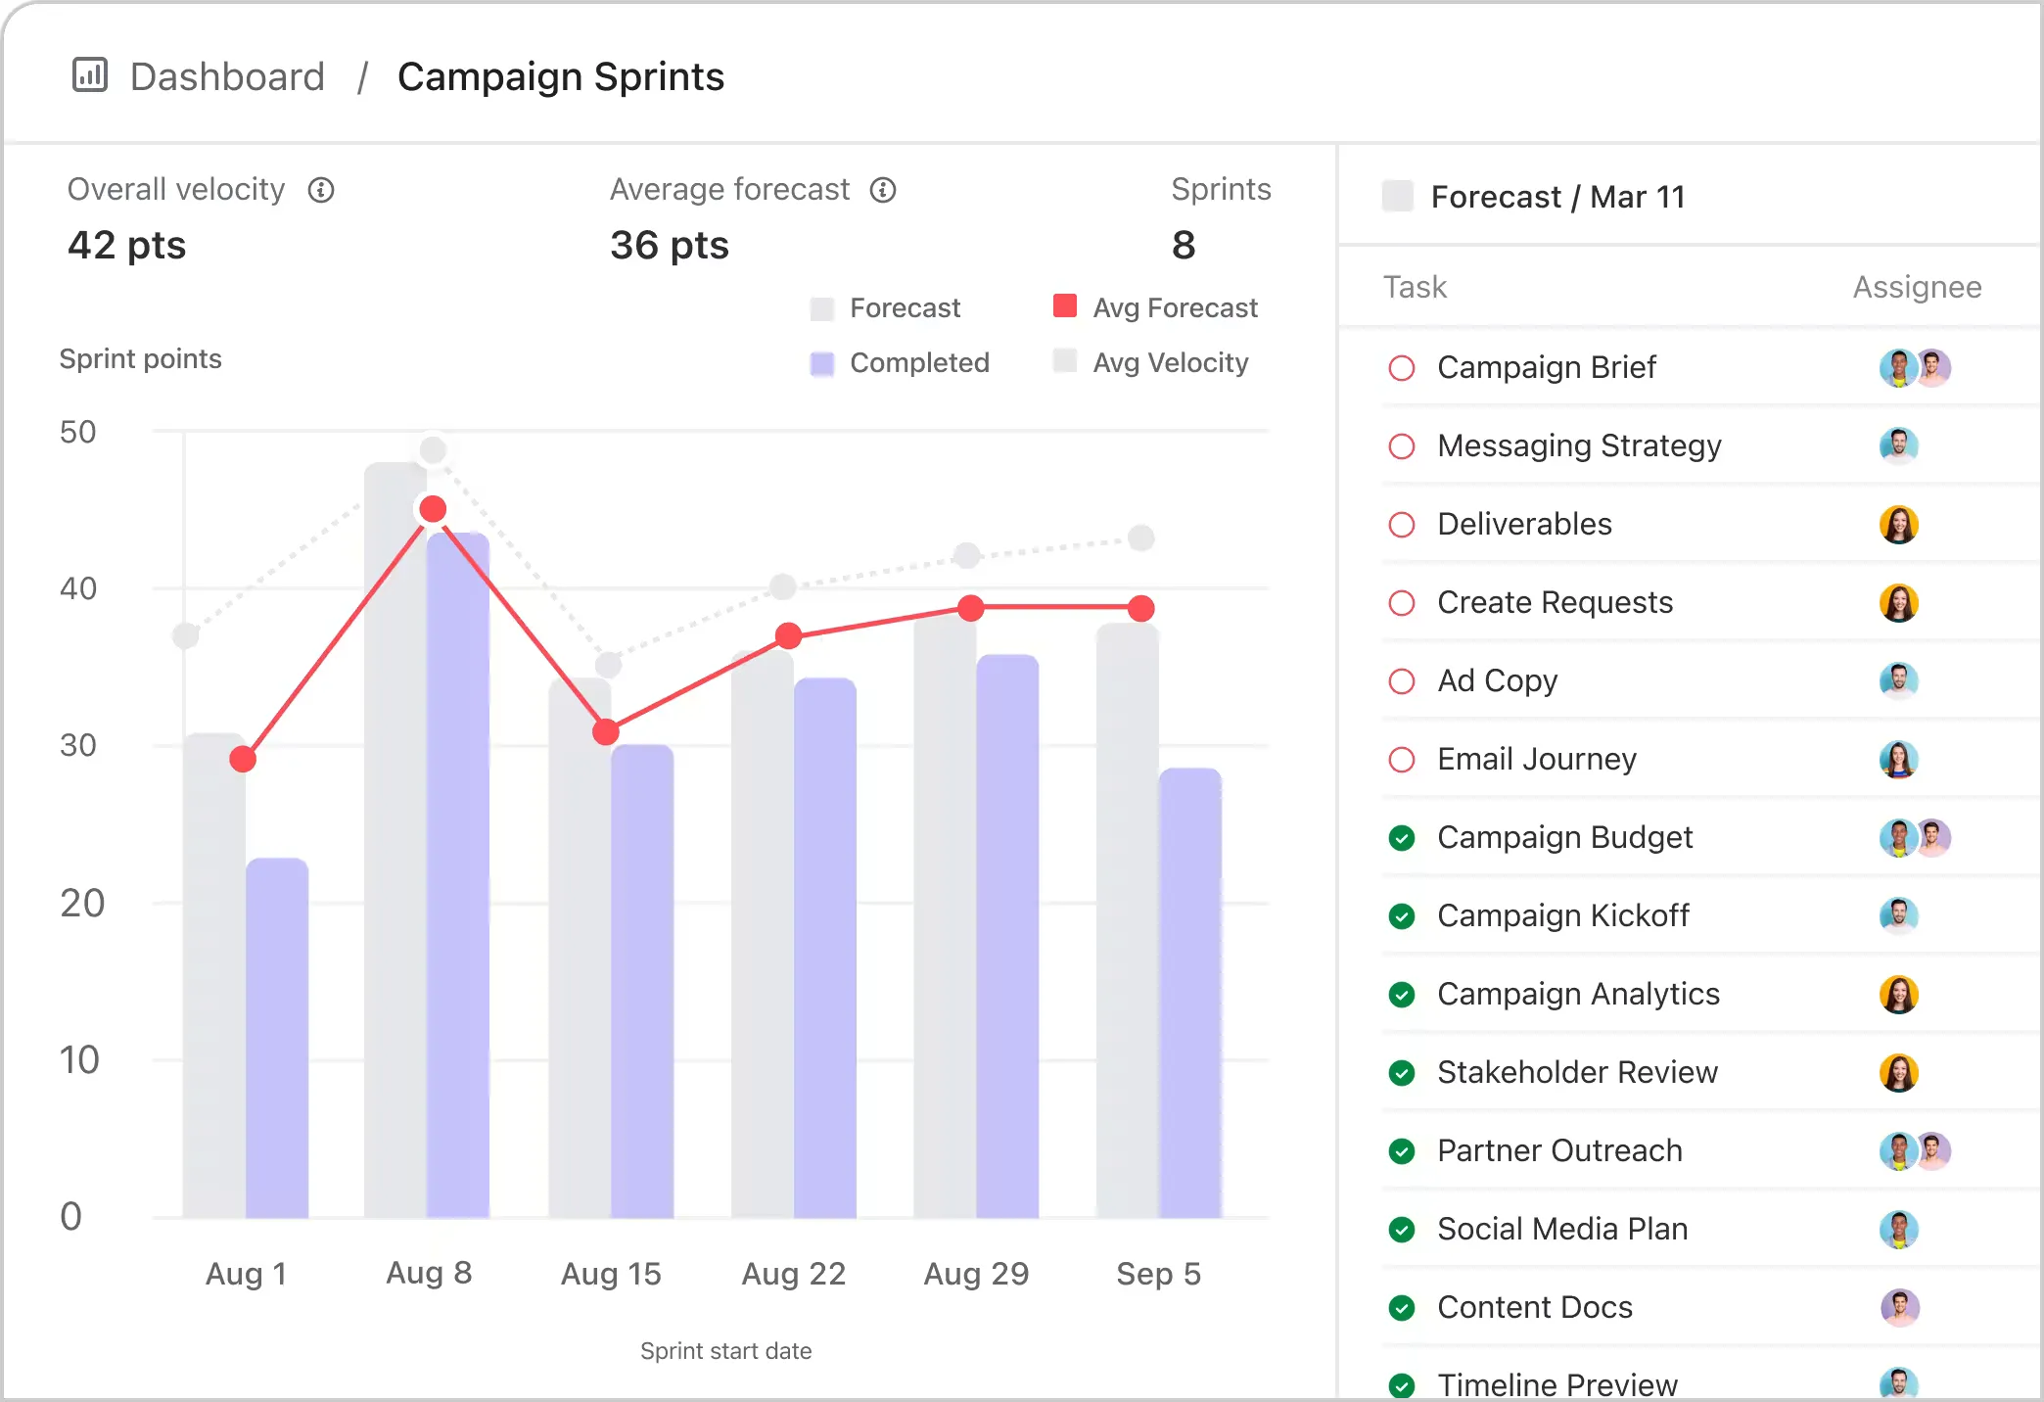
Task: Toggle the Forecast legend swatch
Action: pyautogui.click(x=822, y=309)
